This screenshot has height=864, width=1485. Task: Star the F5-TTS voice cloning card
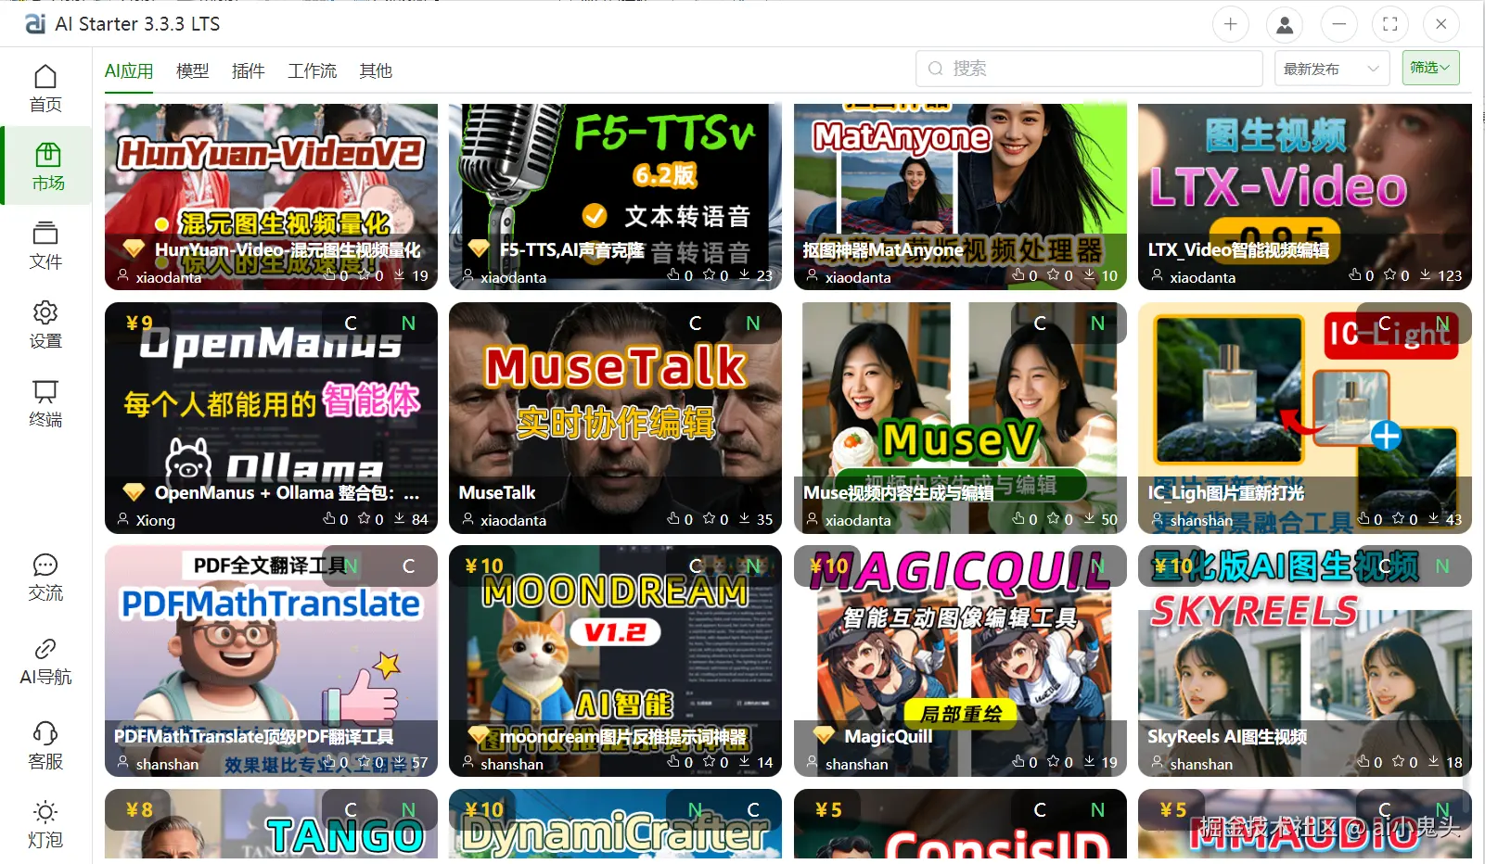709,275
